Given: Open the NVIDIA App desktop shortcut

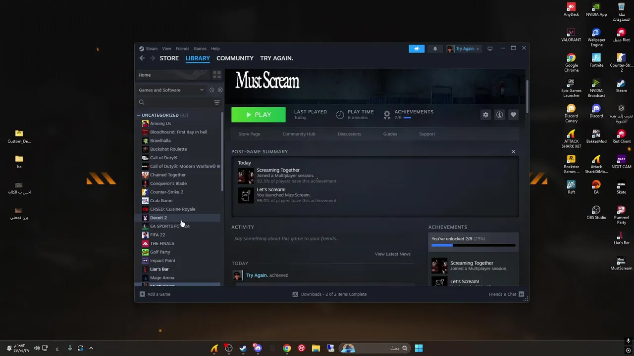Looking at the screenshot, I should point(596,10).
